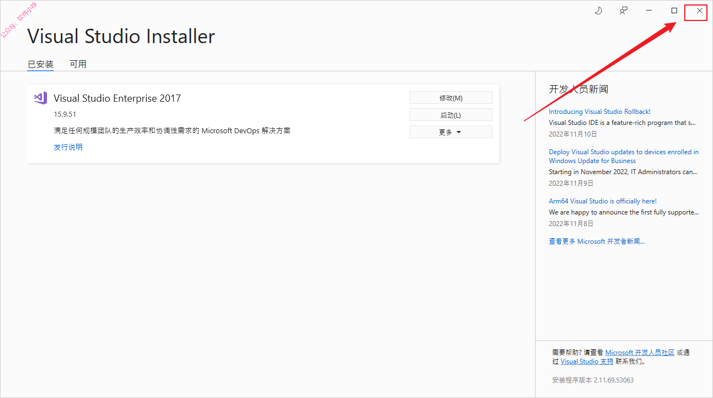Open Deploy Visual Studio updates news link
This screenshot has height=398, width=713.
[x=623, y=156]
